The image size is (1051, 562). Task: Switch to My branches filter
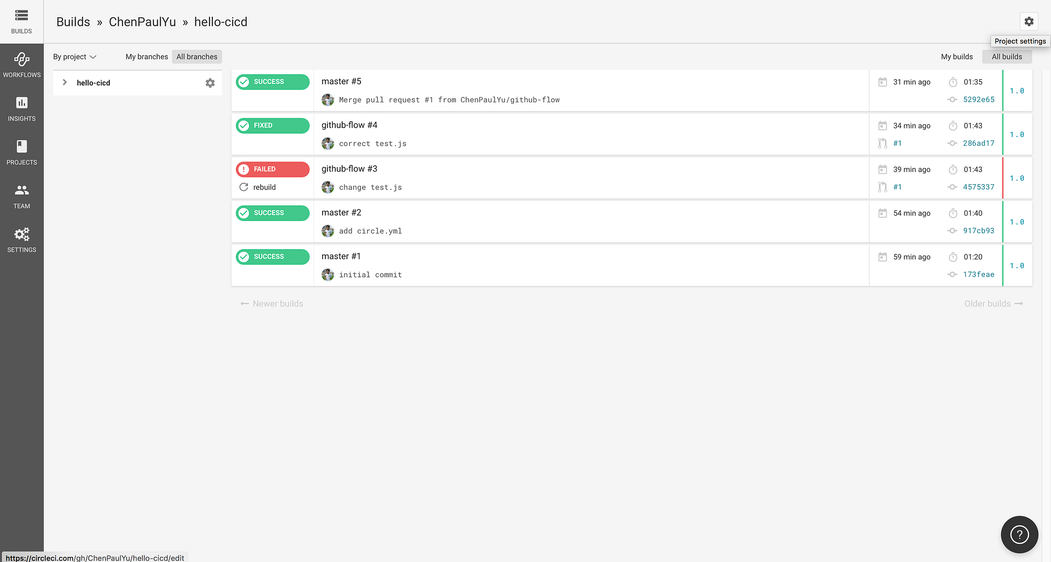tap(146, 57)
